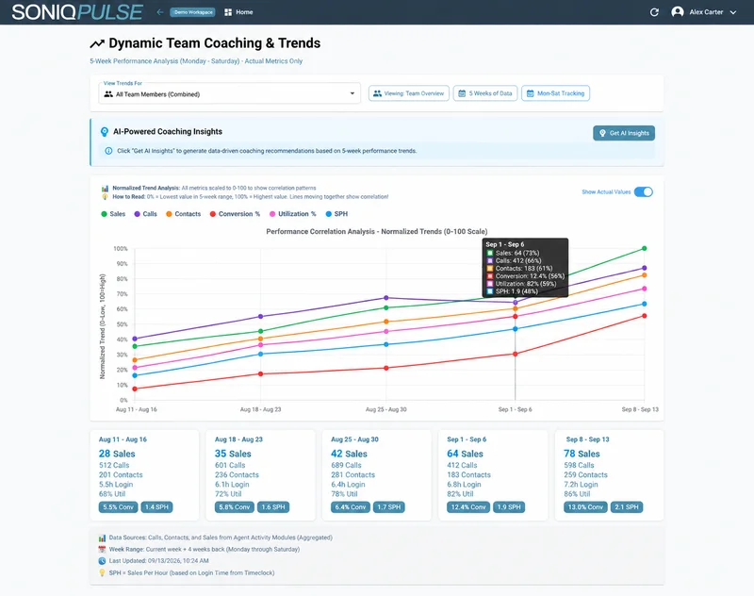Click the 2.1 SPH badge
Screen dimensions: 754x596
tap(627, 507)
